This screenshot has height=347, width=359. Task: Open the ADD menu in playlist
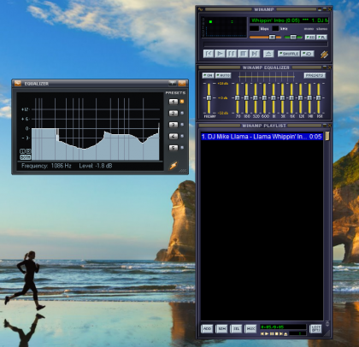click(207, 329)
